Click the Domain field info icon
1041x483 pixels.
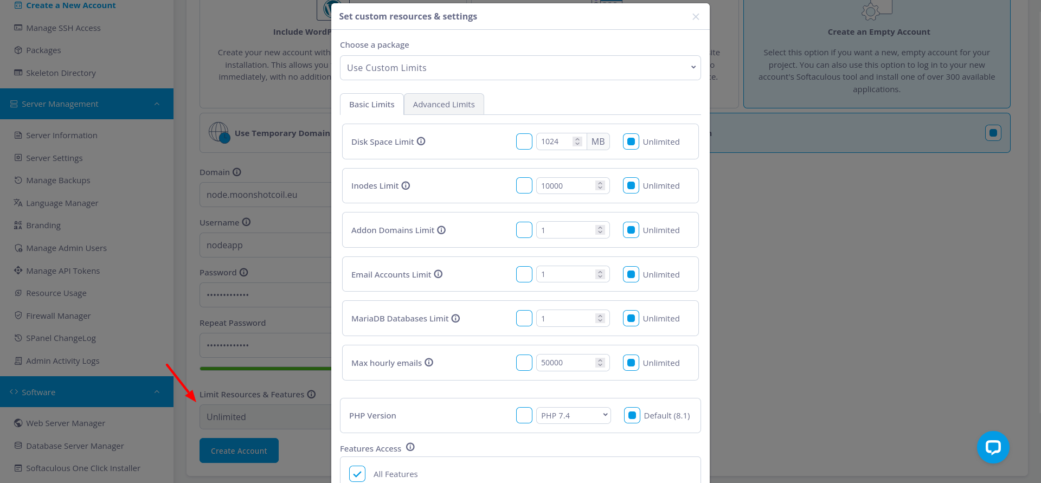[x=237, y=172]
